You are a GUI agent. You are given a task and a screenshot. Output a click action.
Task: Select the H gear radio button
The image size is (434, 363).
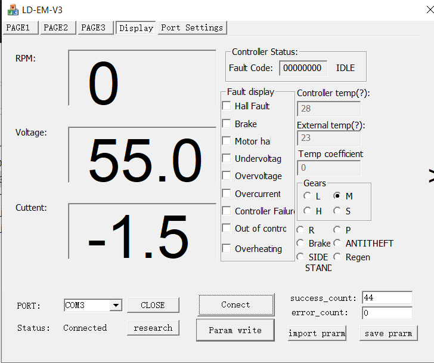[307, 211]
